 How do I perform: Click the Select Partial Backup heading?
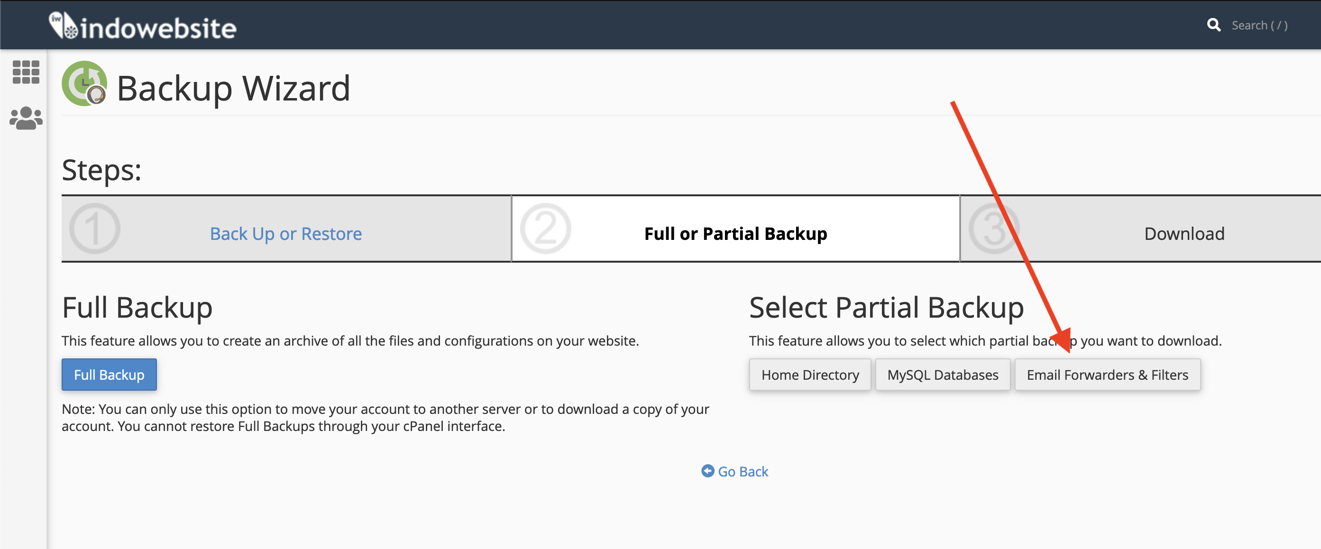click(x=886, y=308)
